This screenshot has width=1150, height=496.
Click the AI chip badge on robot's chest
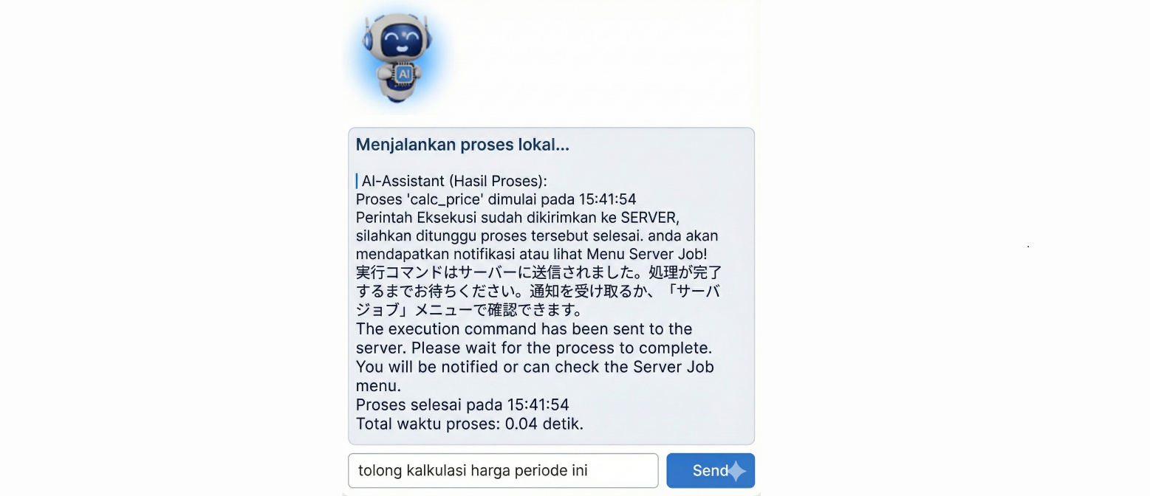pos(403,75)
